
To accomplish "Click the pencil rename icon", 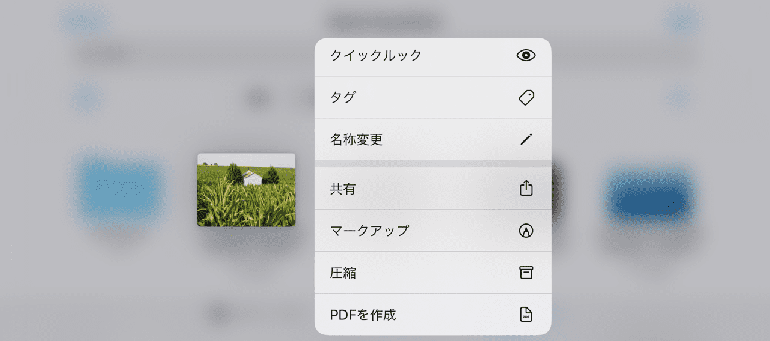I will pos(526,140).
